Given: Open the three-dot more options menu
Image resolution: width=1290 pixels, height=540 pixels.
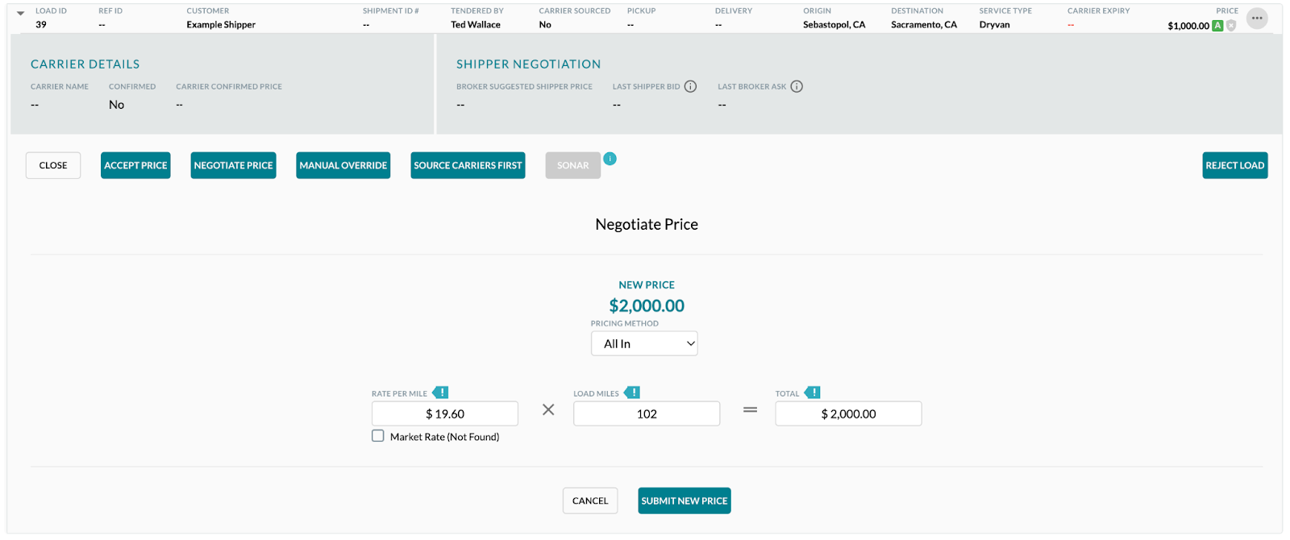Looking at the screenshot, I should click(x=1256, y=18).
